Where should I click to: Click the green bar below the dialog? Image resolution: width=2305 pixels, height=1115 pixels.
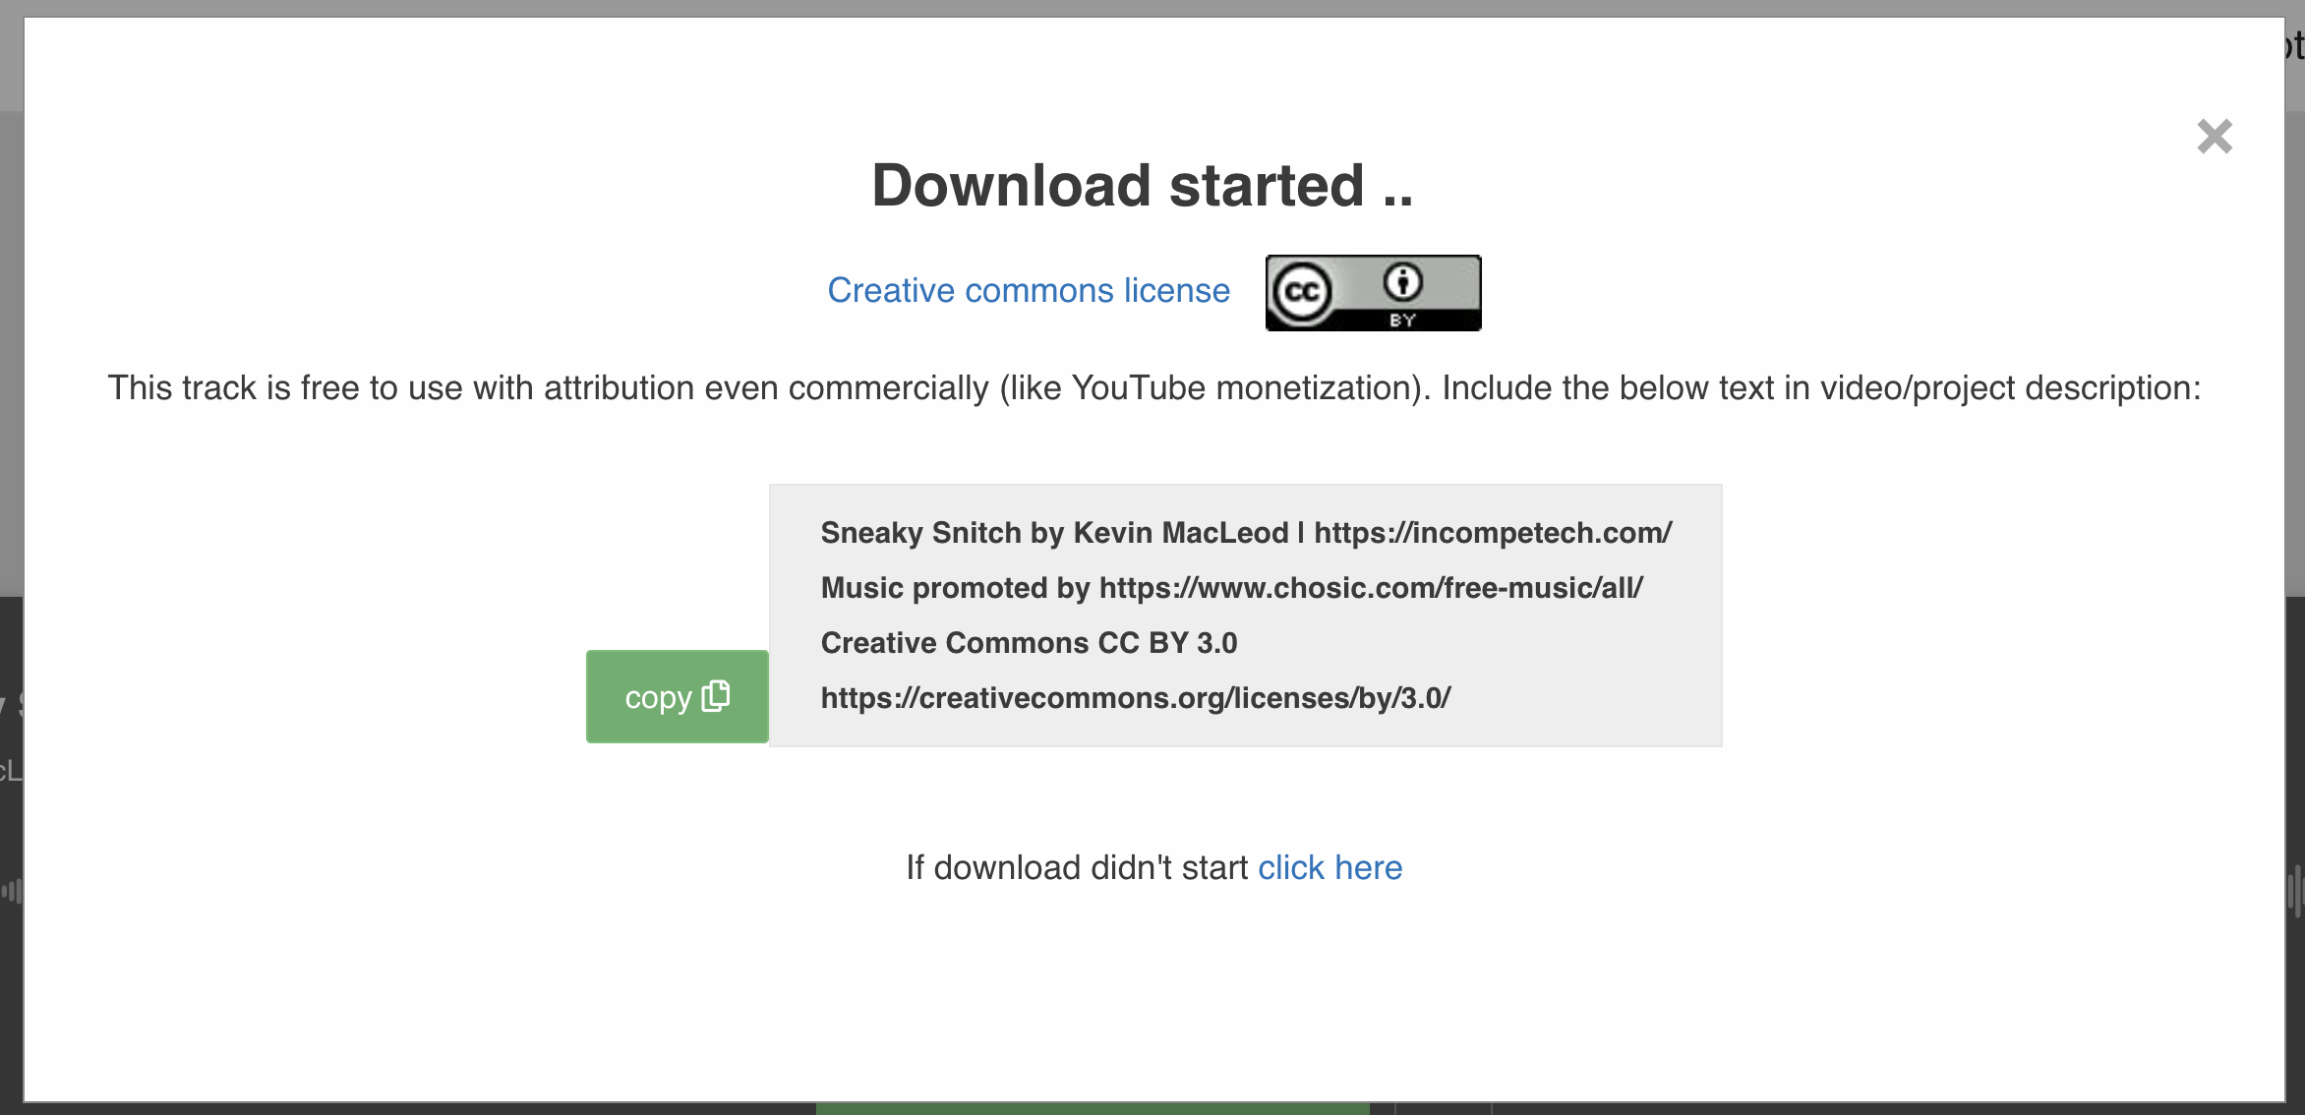point(1093,1109)
